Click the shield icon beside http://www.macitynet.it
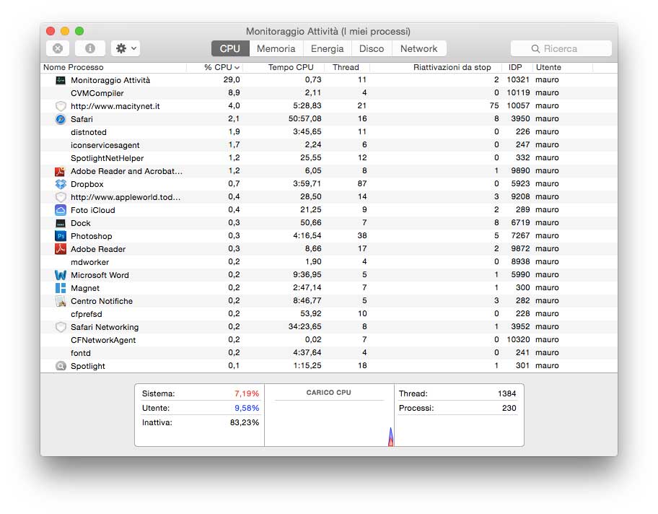The width and height of the screenshot is (658, 514). click(61, 106)
